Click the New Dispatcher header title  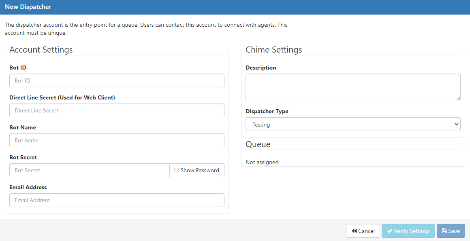[x=28, y=6]
